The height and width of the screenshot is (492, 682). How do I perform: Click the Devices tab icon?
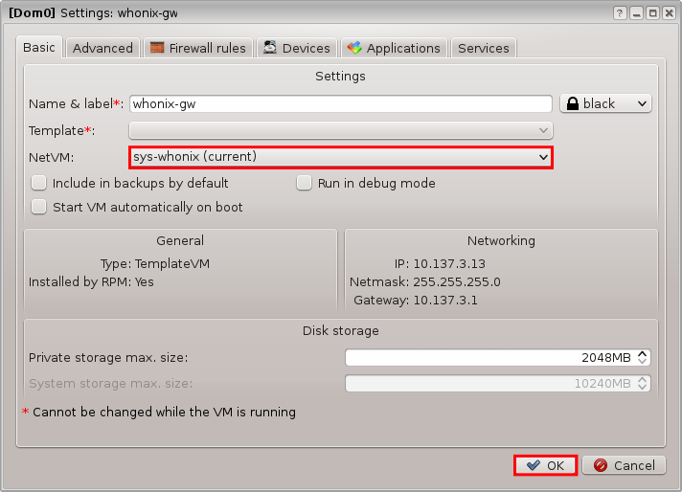(x=271, y=48)
